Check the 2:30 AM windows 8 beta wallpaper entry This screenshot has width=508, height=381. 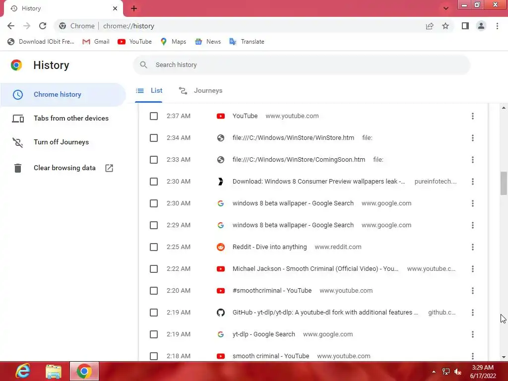tap(154, 203)
